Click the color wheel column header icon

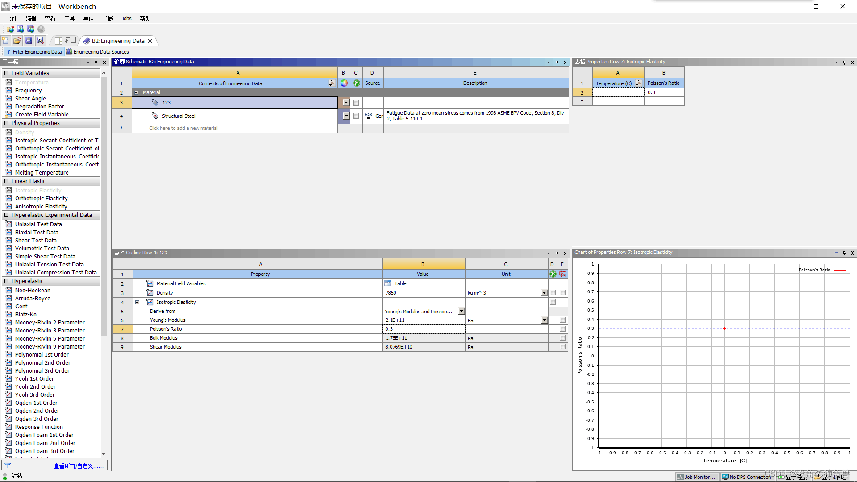point(344,83)
